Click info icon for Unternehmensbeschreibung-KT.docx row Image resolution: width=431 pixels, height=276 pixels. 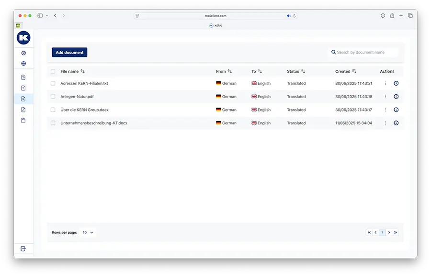tap(396, 123)
